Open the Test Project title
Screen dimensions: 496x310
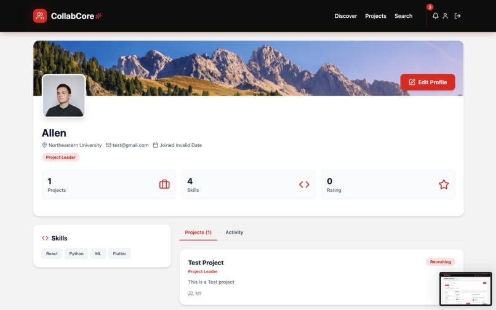point(206,263)
